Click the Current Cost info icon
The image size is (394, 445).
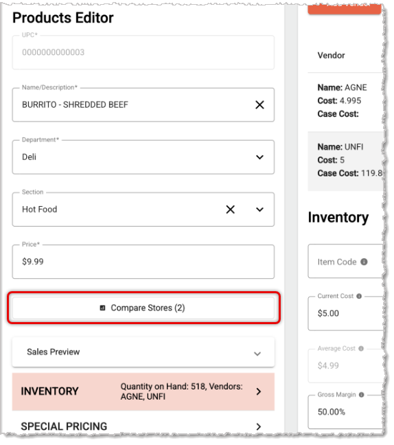tap(359, 296)
